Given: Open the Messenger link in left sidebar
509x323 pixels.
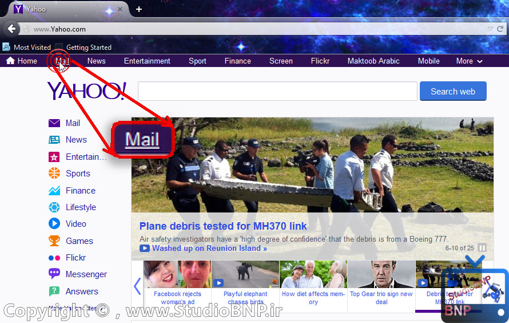Looking at the screenshot, I should click(x=86, y=274).
